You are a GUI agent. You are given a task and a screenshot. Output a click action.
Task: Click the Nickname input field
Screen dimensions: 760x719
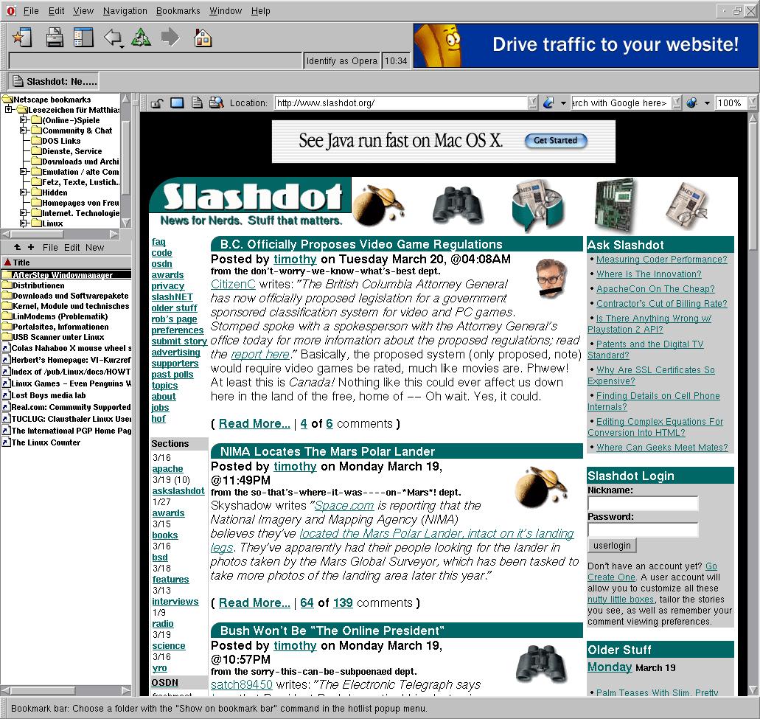click(x=642, y=504)
